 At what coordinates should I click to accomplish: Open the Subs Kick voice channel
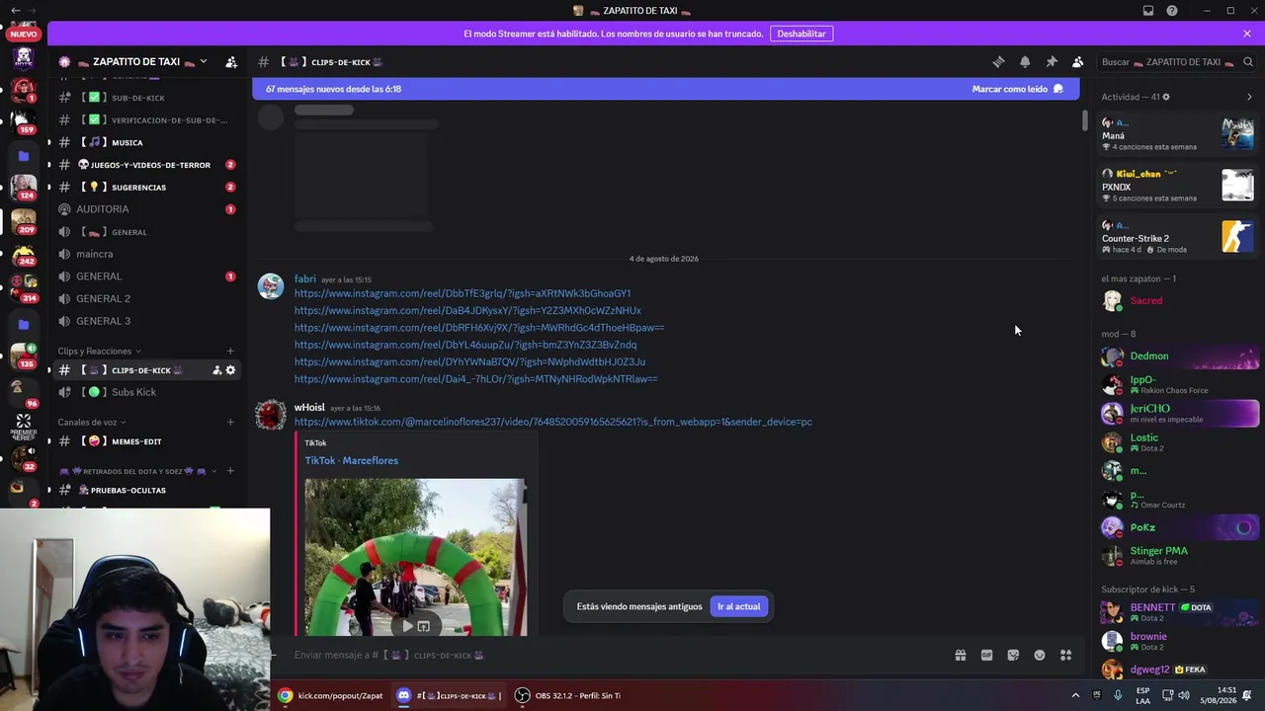coord(146,392)
